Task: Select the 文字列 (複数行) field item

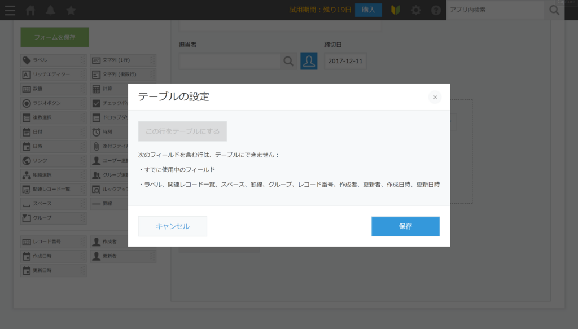Action: (123, 74)
